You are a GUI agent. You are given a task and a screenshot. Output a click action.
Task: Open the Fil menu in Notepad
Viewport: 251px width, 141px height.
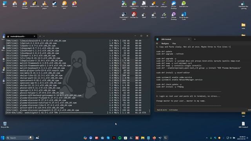point(157,43)
